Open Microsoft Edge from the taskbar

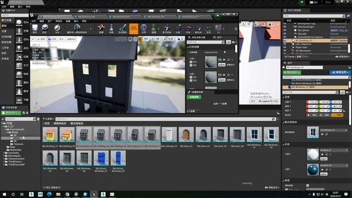click(49, 194)
